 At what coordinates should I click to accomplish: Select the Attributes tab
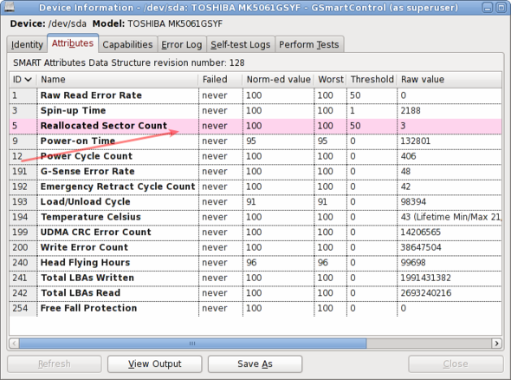click(73, 43)
